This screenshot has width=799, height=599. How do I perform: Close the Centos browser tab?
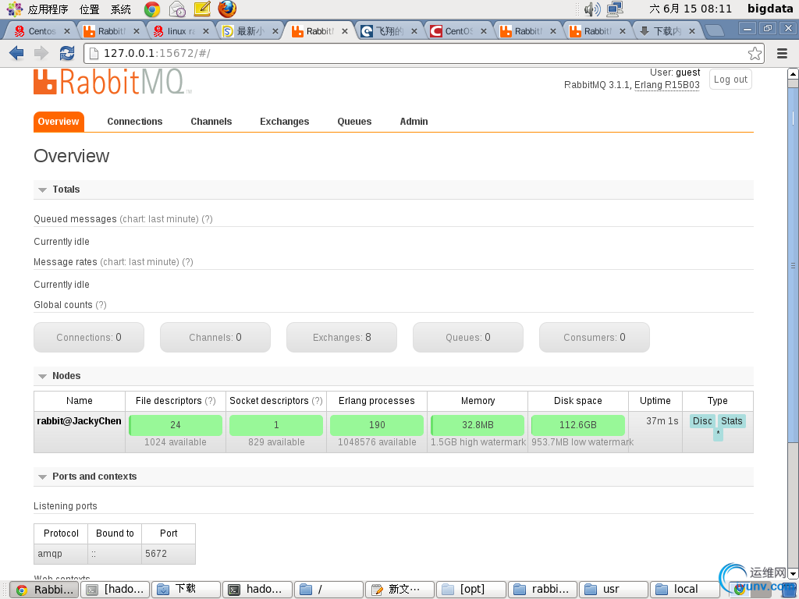tap(67, 31)
